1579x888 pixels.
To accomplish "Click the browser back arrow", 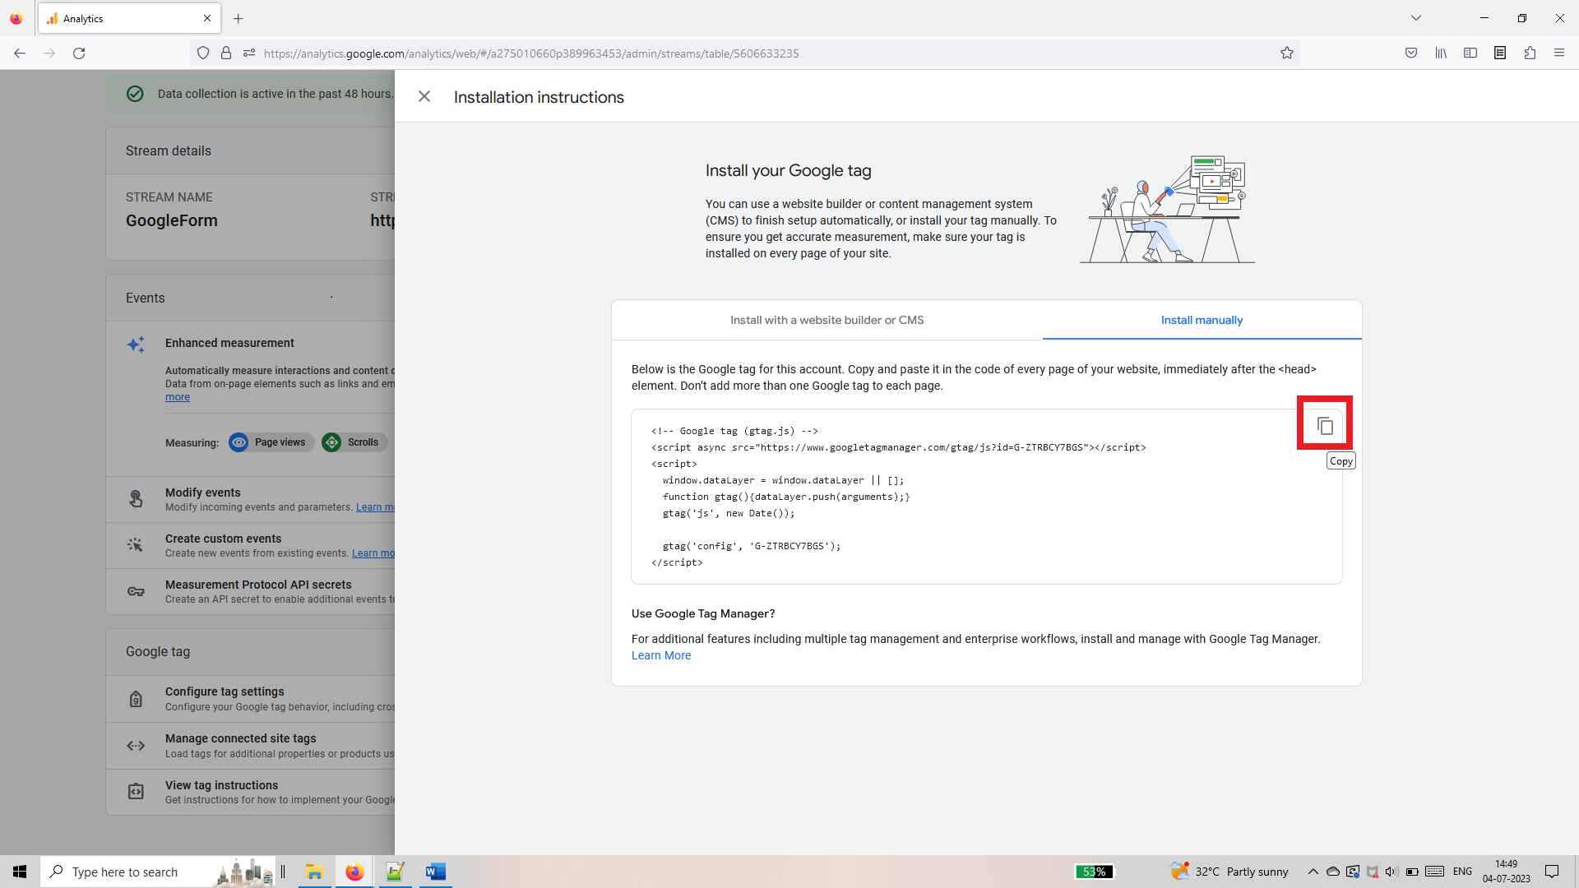I will [x=20, y=53].
